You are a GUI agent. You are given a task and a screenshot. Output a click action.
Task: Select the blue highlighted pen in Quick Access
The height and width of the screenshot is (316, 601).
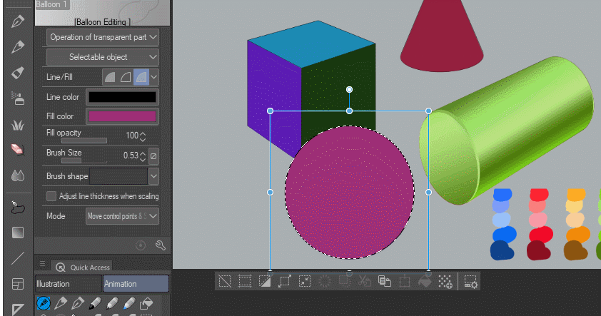click(x=44, y=303)
